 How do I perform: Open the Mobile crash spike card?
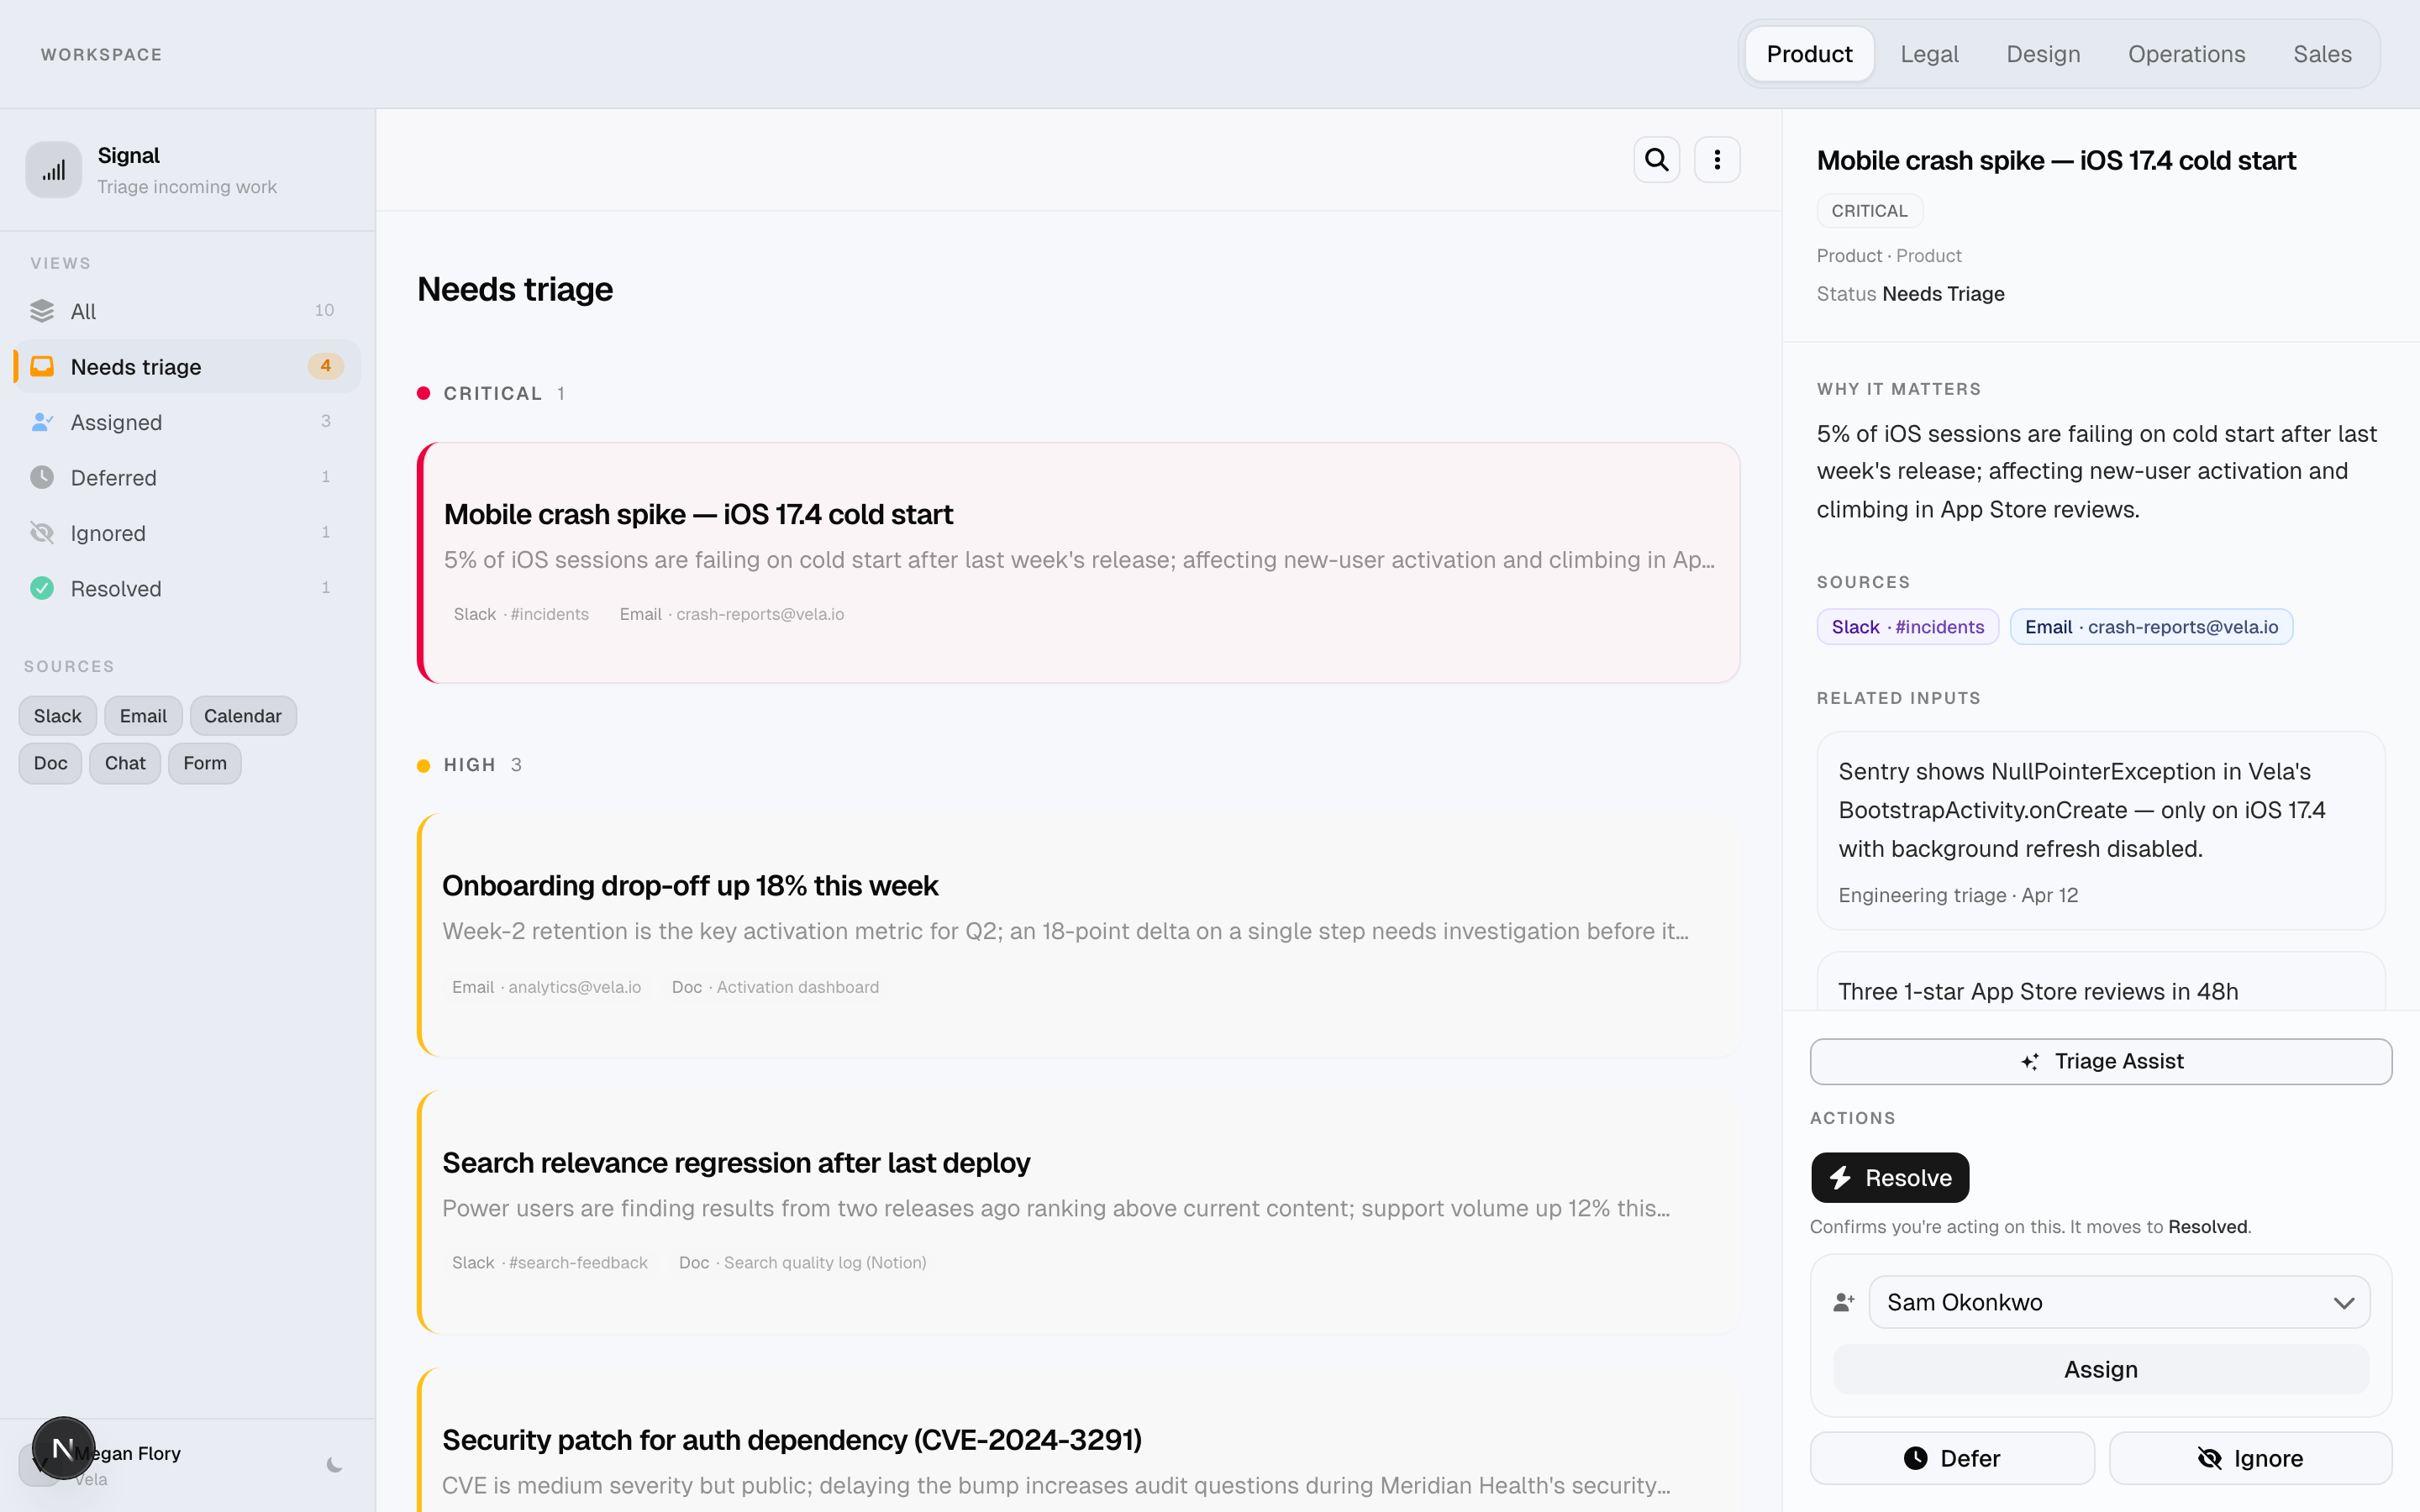click(x=1078, y=563)
